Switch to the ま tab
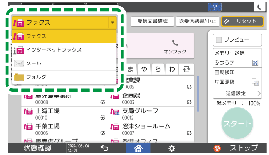269x155 pixels. pos(130,69)
